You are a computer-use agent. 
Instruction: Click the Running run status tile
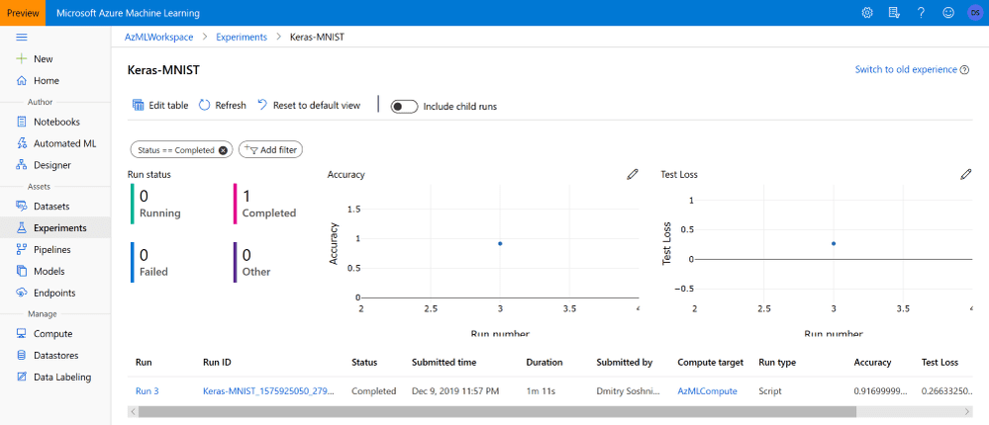click(156, 204)
